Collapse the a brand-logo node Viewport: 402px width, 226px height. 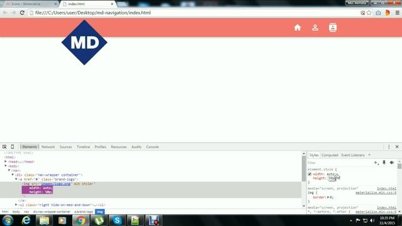[x=16, y=179]
